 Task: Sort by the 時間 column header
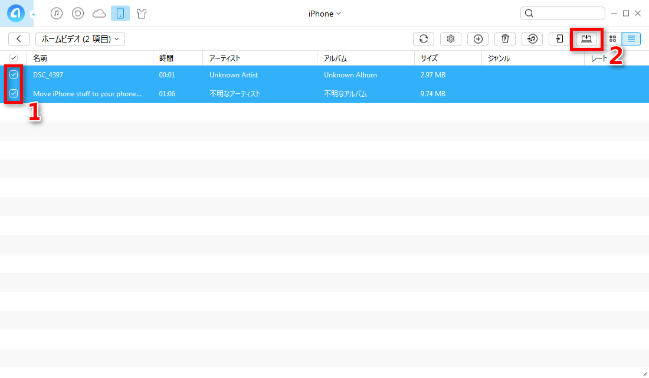point(178,58)
